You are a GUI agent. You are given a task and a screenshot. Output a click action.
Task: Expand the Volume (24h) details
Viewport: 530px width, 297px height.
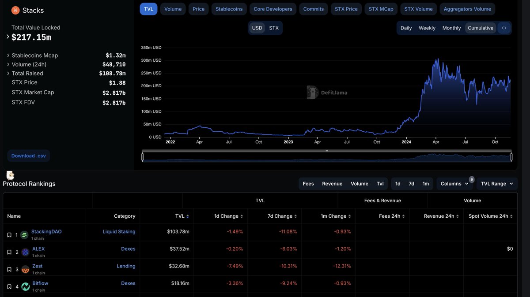click(8, 64)
